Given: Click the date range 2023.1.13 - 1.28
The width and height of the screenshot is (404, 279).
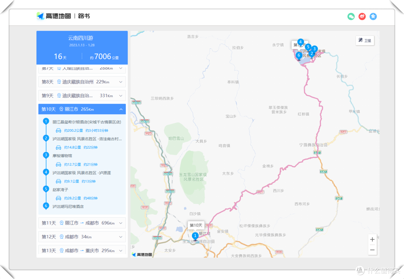Looking at the screenshot, I should click(82, 45).
